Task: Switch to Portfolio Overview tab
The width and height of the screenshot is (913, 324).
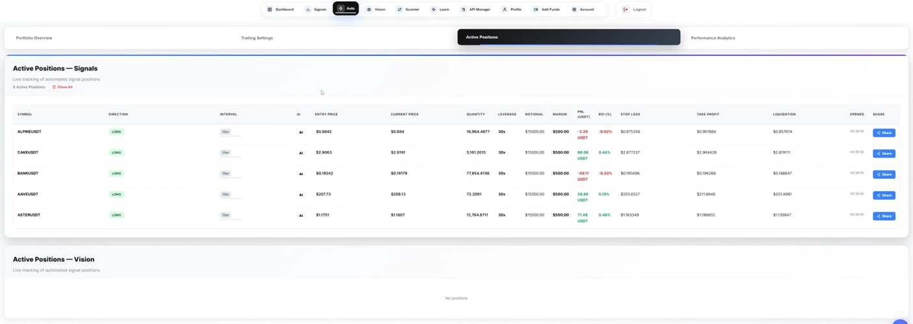Action: 34,38
